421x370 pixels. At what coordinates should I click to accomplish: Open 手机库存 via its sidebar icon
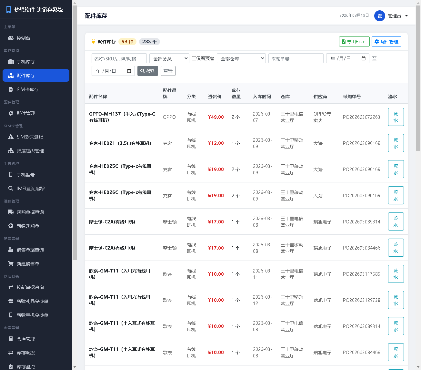[11, 62]
